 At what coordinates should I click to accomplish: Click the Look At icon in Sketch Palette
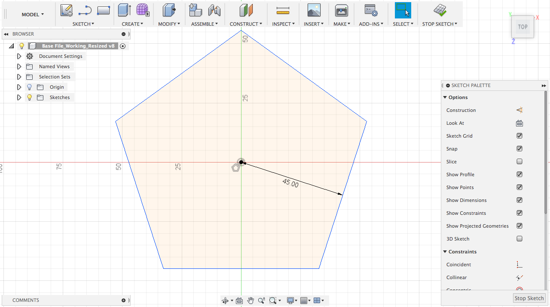tap(519, 123)
